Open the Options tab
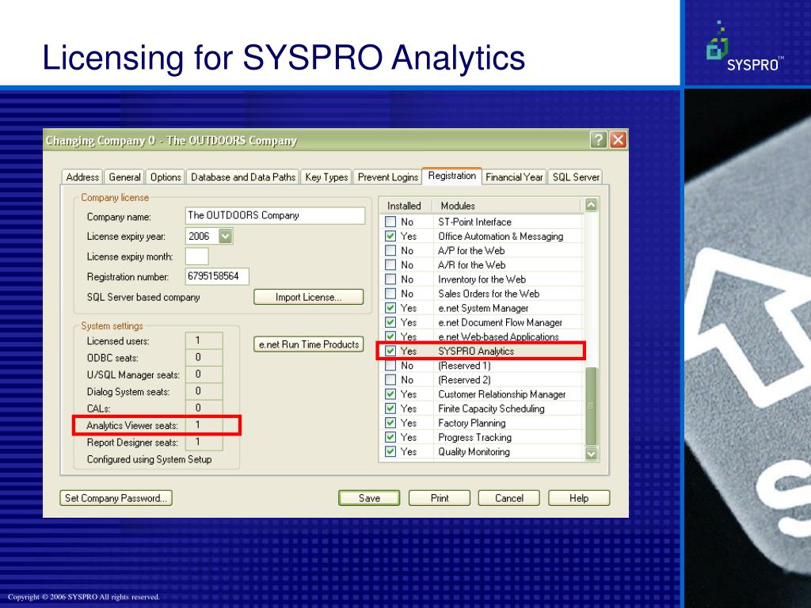811x608 pixels. 166,177
